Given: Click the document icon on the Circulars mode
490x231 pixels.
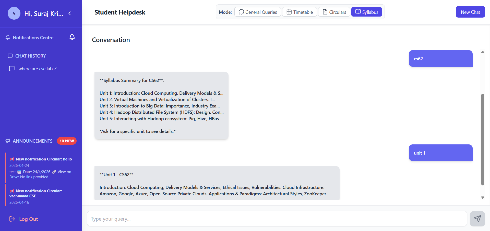Looking at the screenshot, I should [325, 12].
